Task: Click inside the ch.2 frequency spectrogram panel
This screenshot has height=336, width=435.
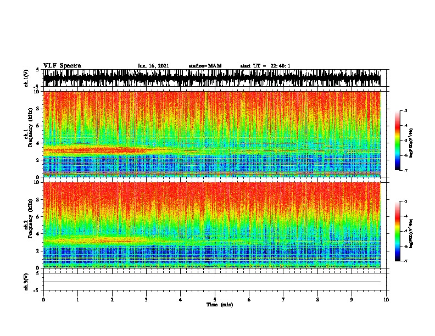Action: 212,225
